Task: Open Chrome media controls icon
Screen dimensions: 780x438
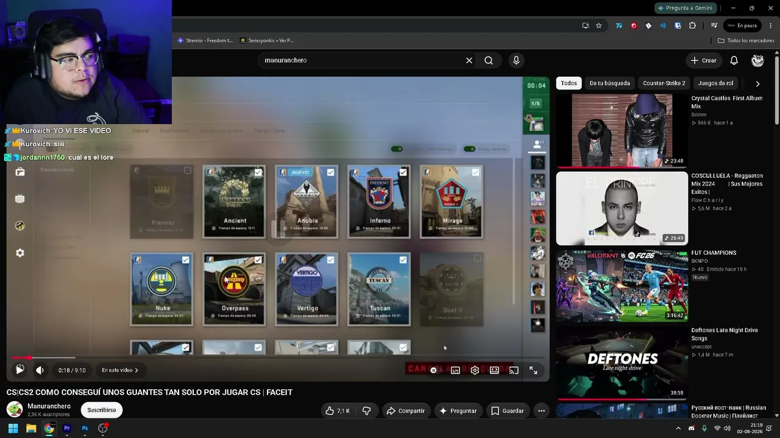Action: [714, 26]
